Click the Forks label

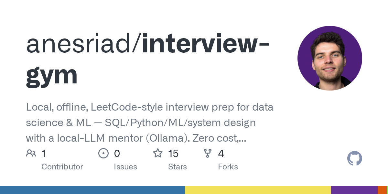click(228, 167)
